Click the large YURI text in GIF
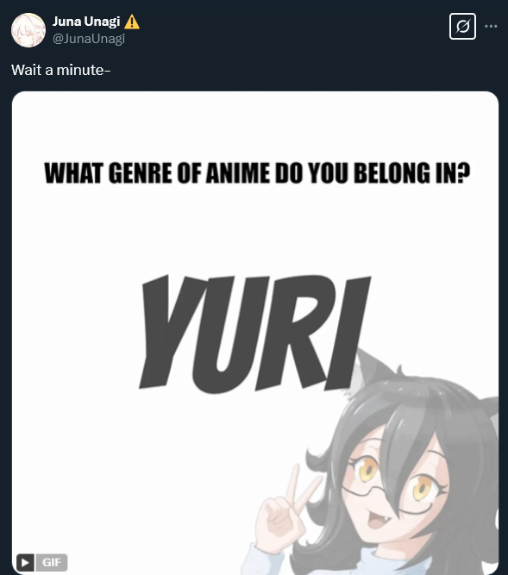The image size is (508, 575). pyautogui.click(x=254, y=333)
